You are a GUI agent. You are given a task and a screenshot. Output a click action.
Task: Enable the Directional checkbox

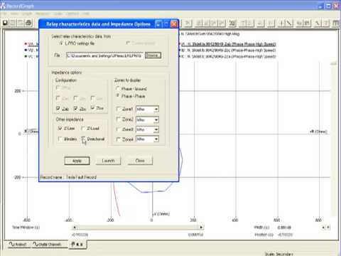tap(83, 139)
